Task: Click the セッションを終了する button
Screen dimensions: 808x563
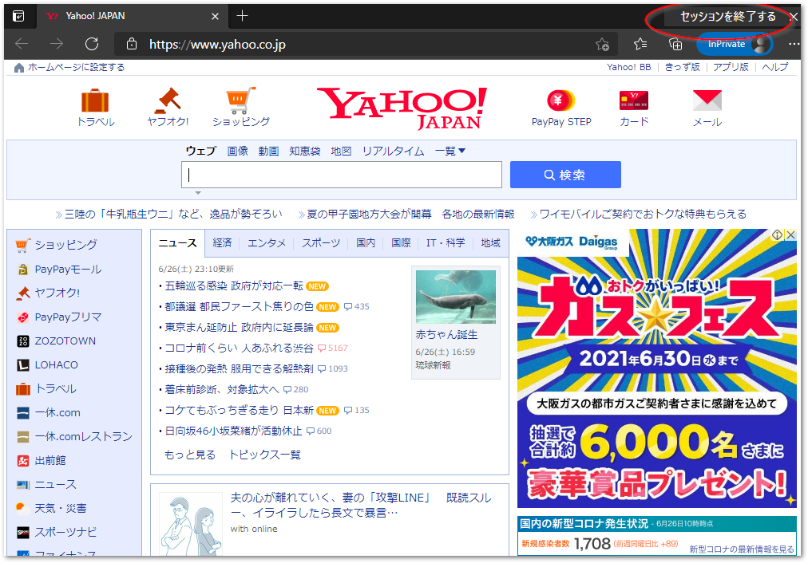Action: [727, 17]
